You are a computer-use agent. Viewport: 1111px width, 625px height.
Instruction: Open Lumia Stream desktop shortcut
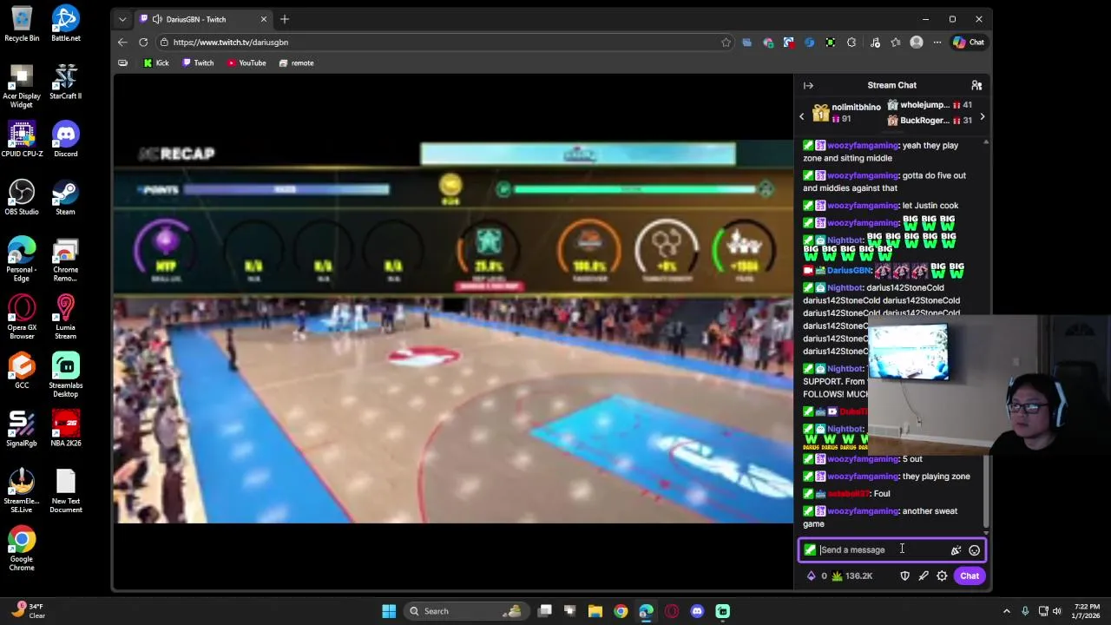[65, 317]
